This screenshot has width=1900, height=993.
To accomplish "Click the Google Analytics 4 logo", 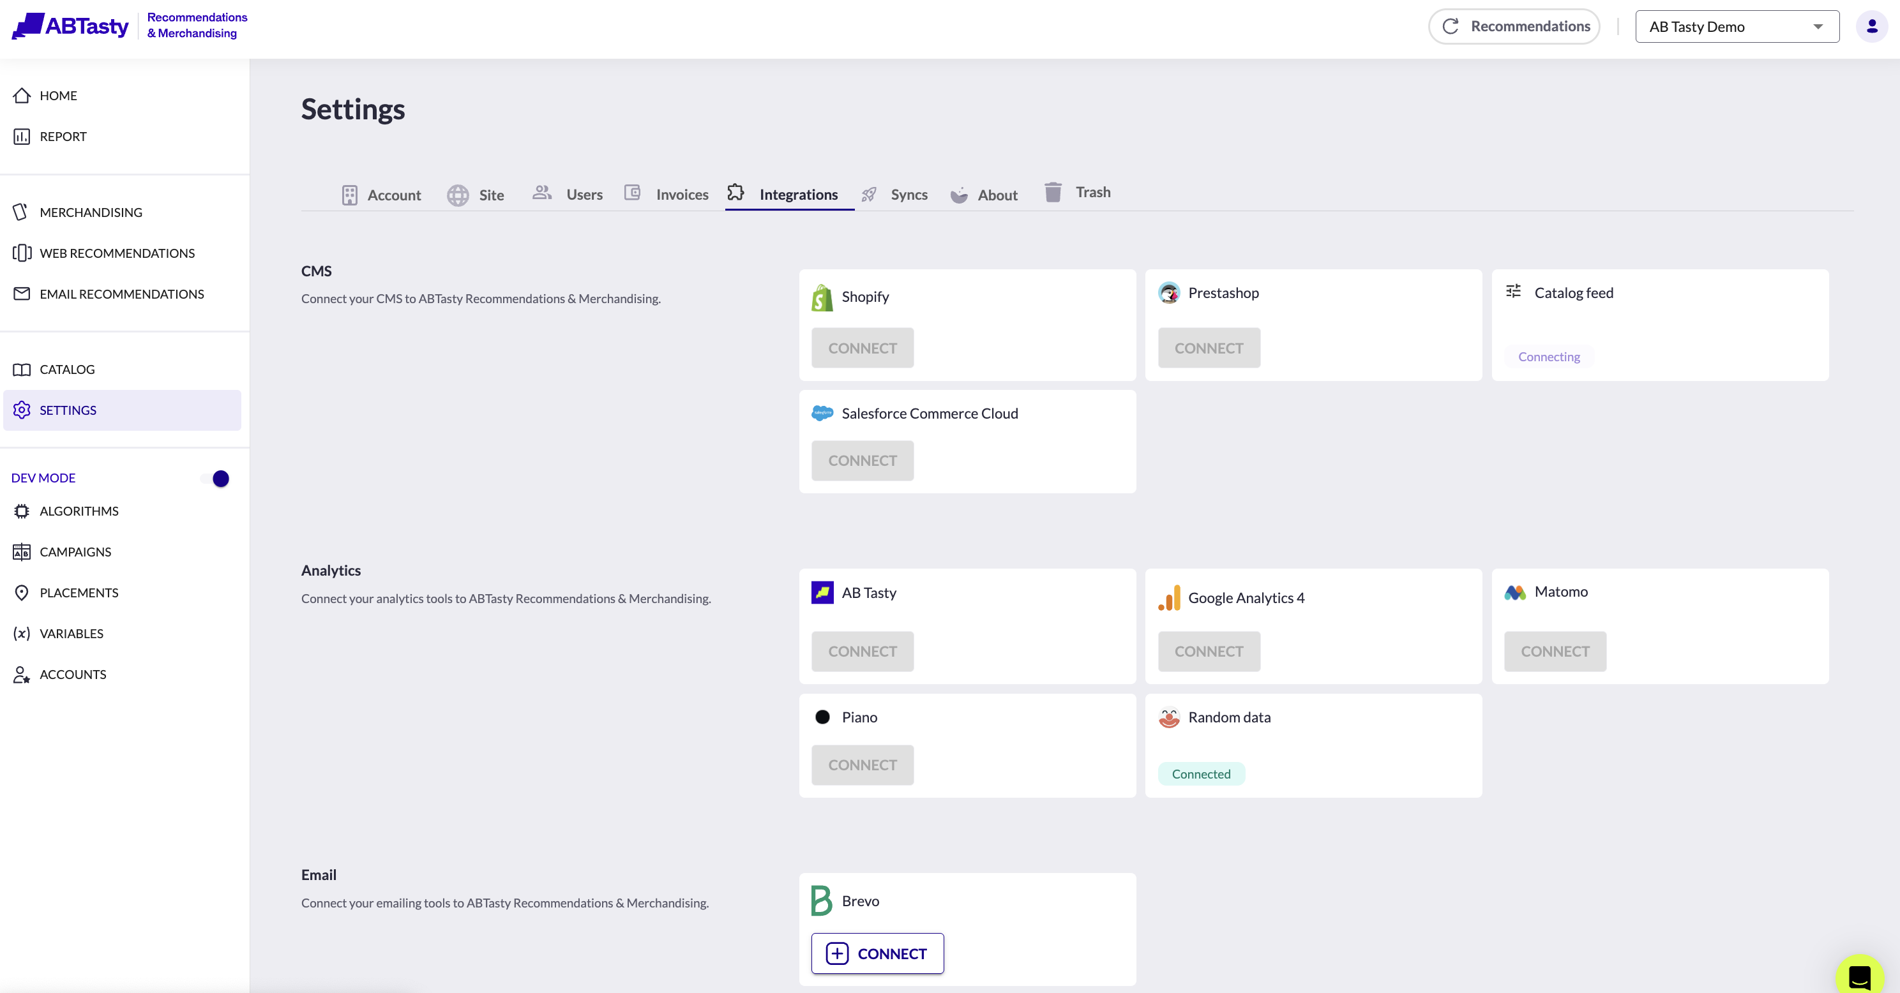I will click(x=1169, y=598).
